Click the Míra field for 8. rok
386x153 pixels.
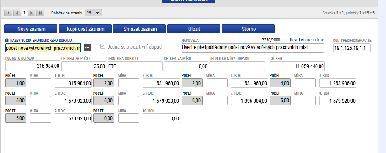305,100
